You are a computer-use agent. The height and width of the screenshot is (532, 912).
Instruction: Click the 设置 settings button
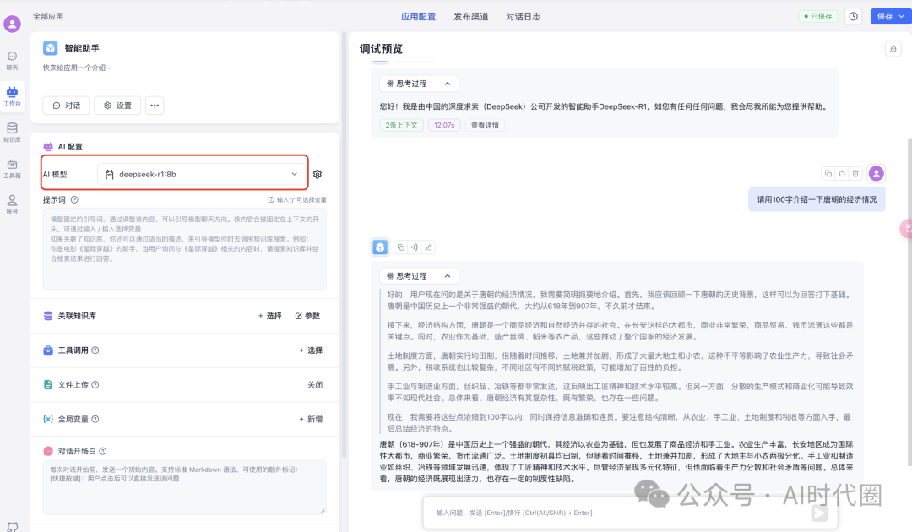117,106
